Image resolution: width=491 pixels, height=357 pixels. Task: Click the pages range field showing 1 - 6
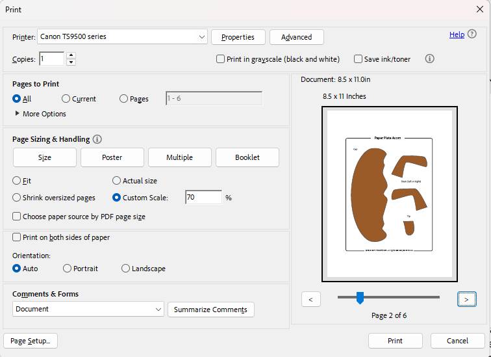pos(214,98)
